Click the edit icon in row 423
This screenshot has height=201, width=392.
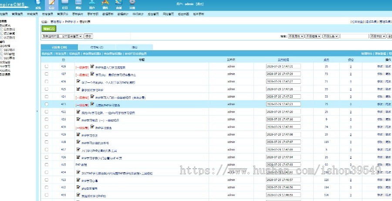[92, 104]
